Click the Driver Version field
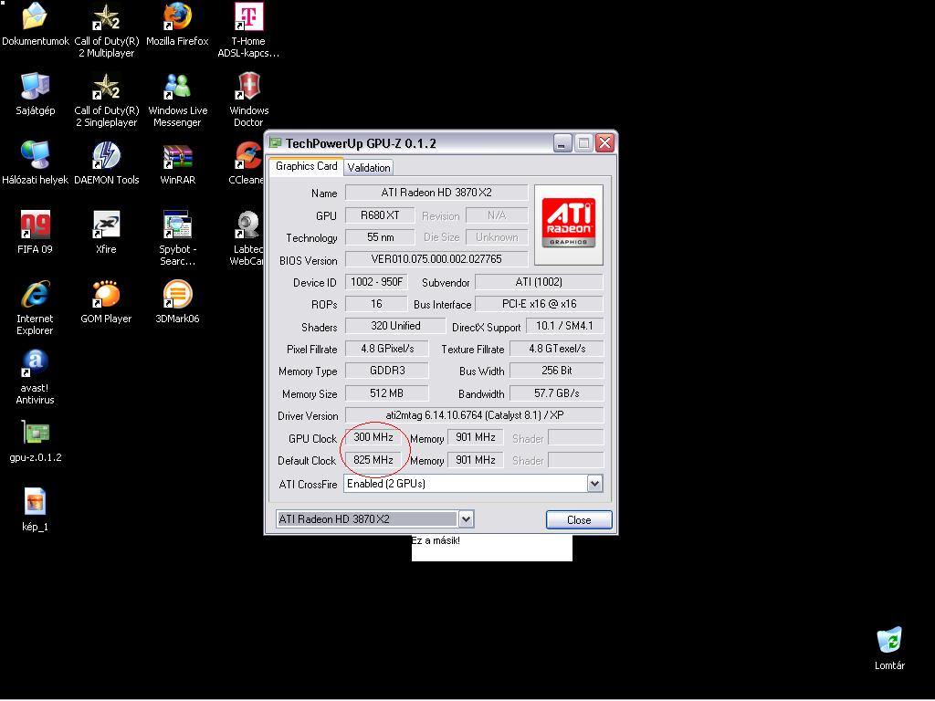Image resolution: width=935 pixels, height=701 pixels. (x=474, y=415)
